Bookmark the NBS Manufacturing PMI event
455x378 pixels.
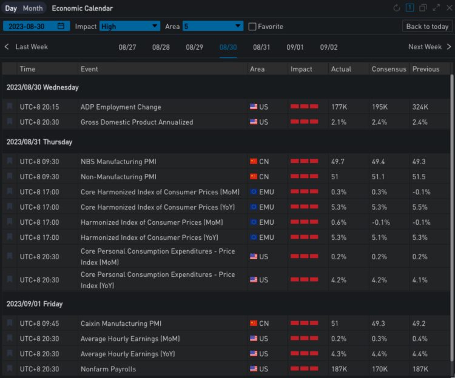pos(10,161)
